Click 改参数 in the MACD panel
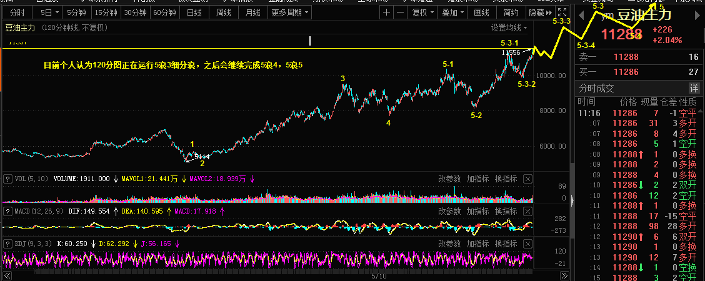Viewport: 705px width, 281px height. point(449,211)
